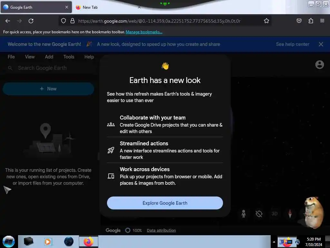Click the taskbar clock showing 5:20 PM
The width and height of the screenshot is (330, 248).
tap(314, 242)
